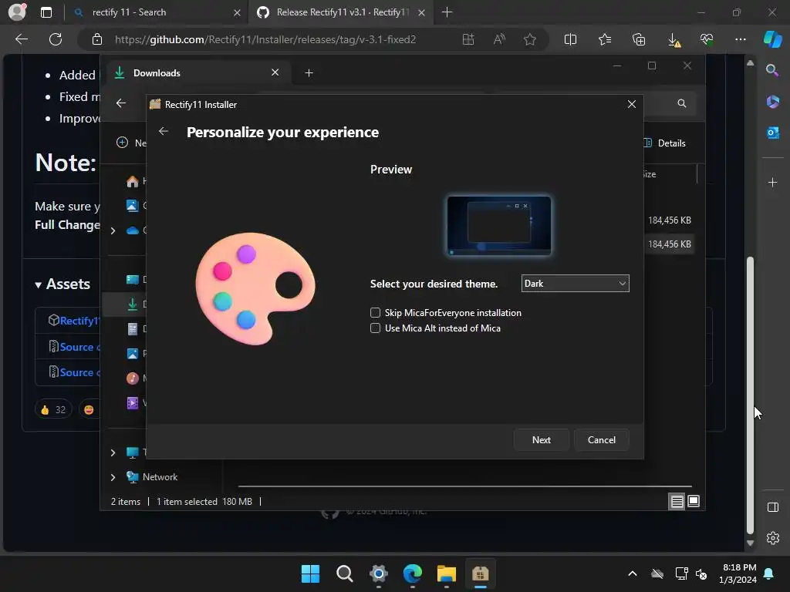Click the theme preview thumbnail
The image size is (790, 592).
coord(499,226)
